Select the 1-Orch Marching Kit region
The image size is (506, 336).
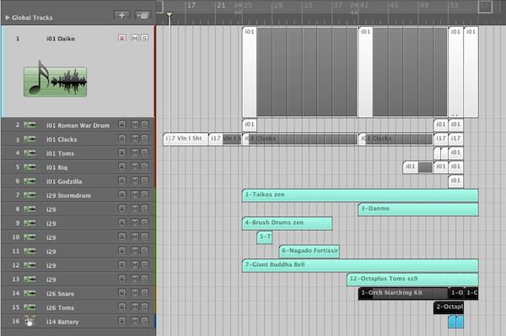[403, 293]
